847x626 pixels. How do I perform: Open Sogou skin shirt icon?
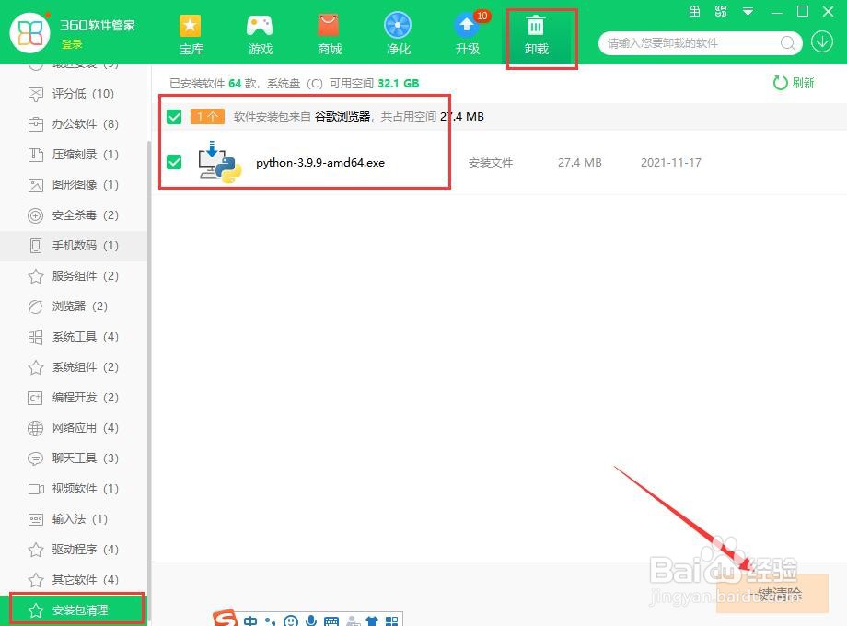click(372, 621)
